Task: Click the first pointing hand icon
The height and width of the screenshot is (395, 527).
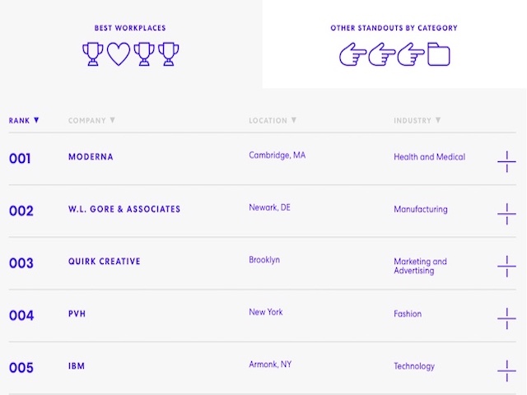Action: (353, 55)
